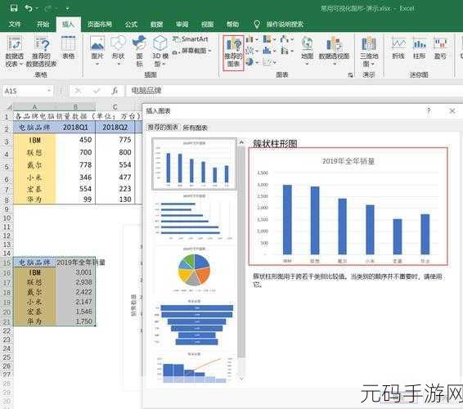This screenshot has height=409, width=463.
Task: Insert a Line (折线) sparkline
Action: (398, 47)
